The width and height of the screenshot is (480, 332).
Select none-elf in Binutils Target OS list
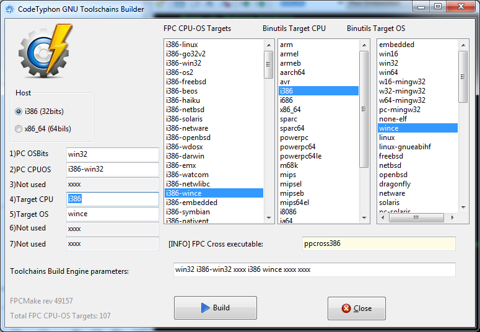(418, 119)
